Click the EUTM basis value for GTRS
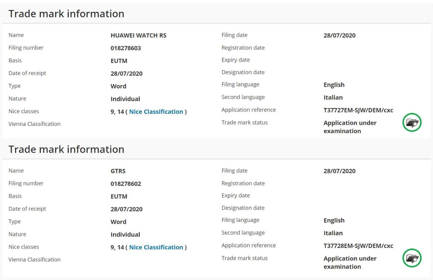The height and width of the screenshot is (280, 433). pos(119,196)
